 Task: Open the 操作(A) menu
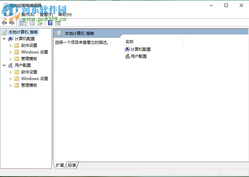point(27,15)
